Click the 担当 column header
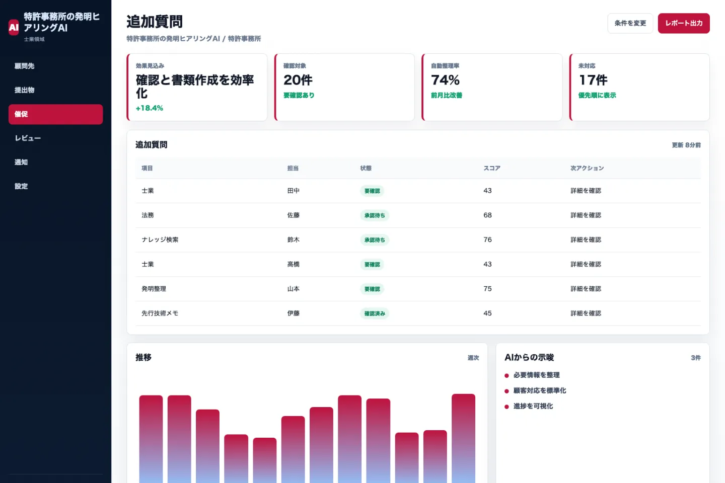This screenshot has height=483, width=725. click(x=293, y=168)
